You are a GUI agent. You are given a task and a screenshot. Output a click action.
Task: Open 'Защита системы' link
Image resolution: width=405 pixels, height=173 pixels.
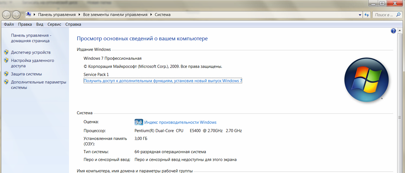26,74
